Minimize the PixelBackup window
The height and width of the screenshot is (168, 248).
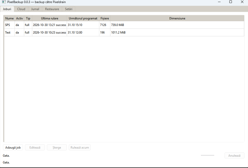[x=219, y=2]
